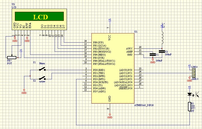Click the (ADC0) PC0 pin label

point(126,70)
